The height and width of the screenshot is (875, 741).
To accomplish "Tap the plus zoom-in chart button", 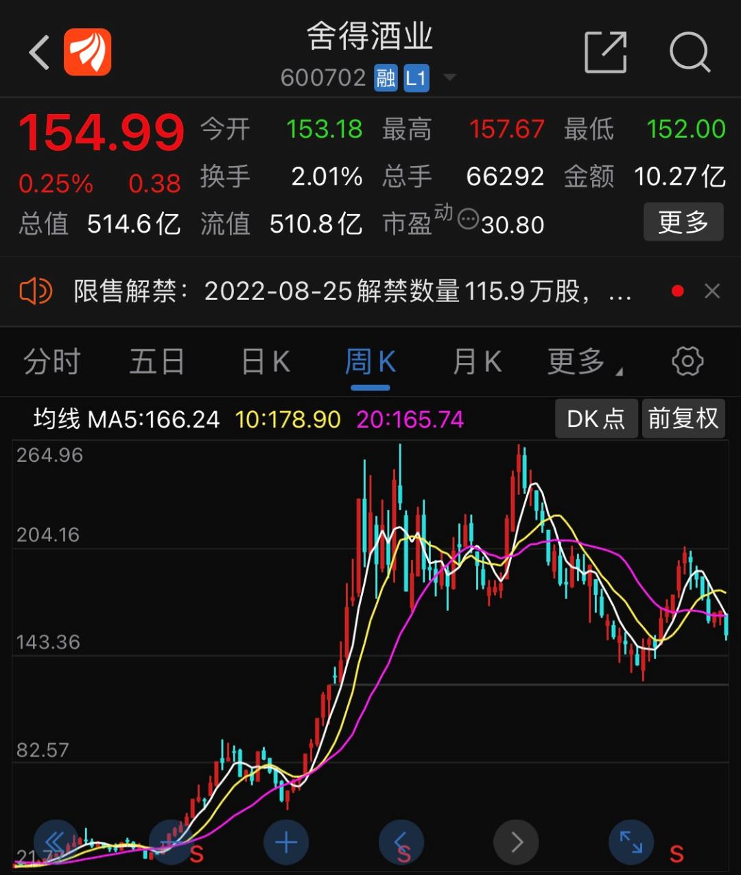I will click(x=286, y=842).
